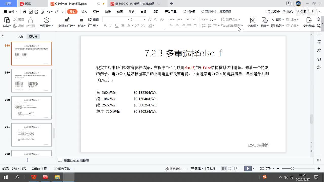This screenshot has height=182, width=324.
Task: Increase font size with A+ icon
Action: tap(150, 19)
